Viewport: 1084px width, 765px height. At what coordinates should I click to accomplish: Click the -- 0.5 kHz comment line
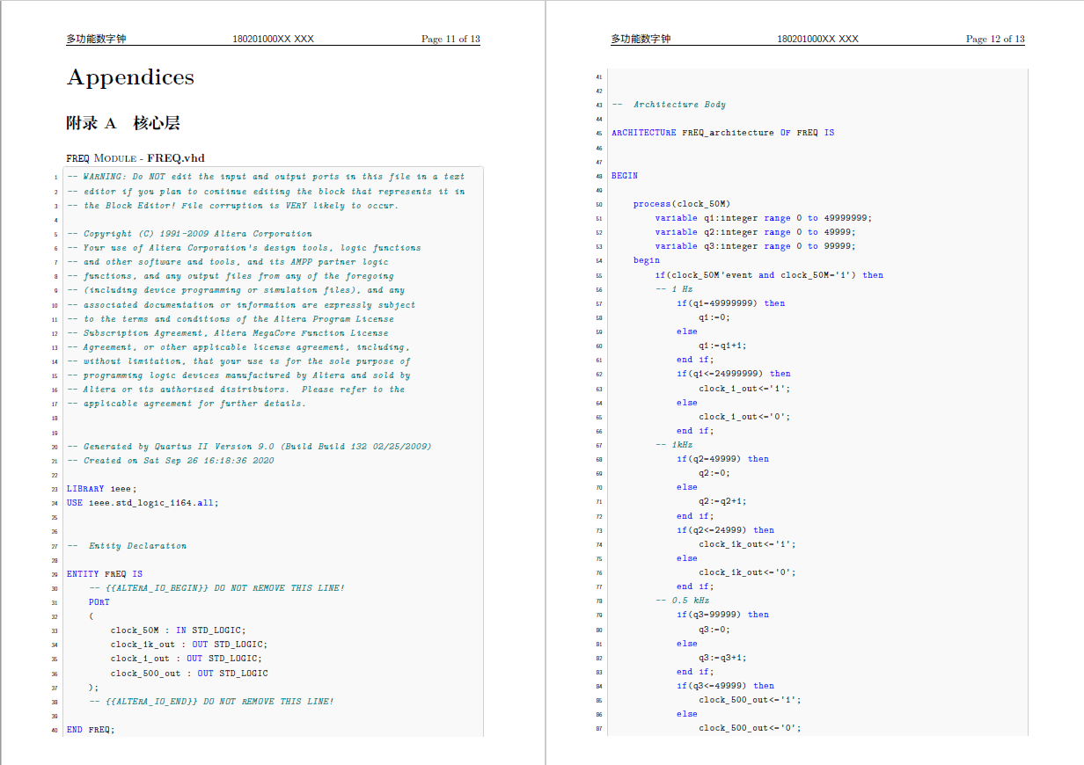coord(682,601)
